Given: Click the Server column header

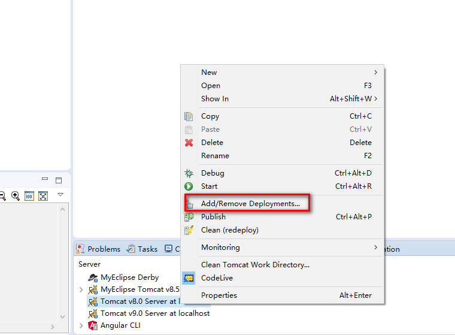Looking at the screenshot, I should 89,264.
